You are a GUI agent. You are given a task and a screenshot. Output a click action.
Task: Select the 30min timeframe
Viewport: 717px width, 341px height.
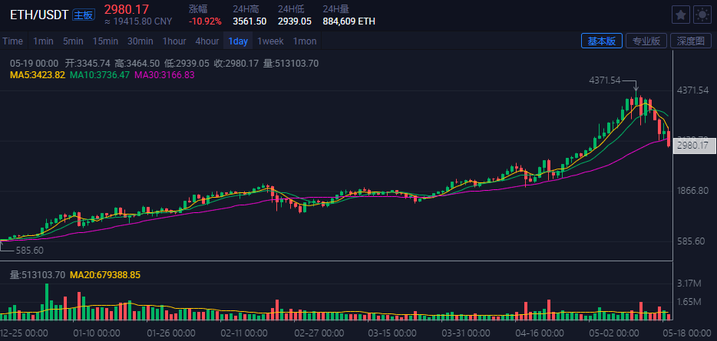[140, 41]
